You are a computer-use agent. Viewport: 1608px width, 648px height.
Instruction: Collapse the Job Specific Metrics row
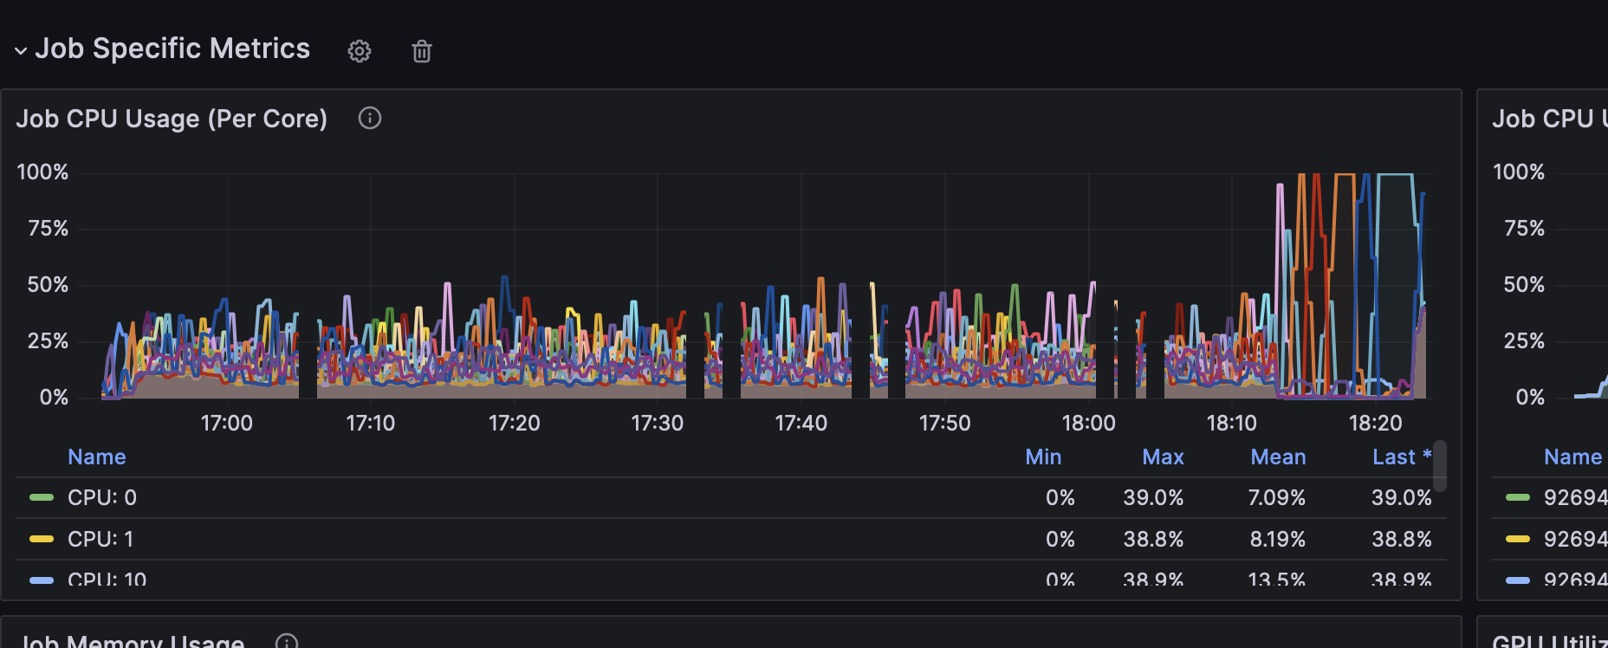(x=21, y=50)
